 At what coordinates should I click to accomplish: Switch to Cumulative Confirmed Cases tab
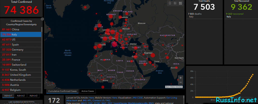pos(62,91)
